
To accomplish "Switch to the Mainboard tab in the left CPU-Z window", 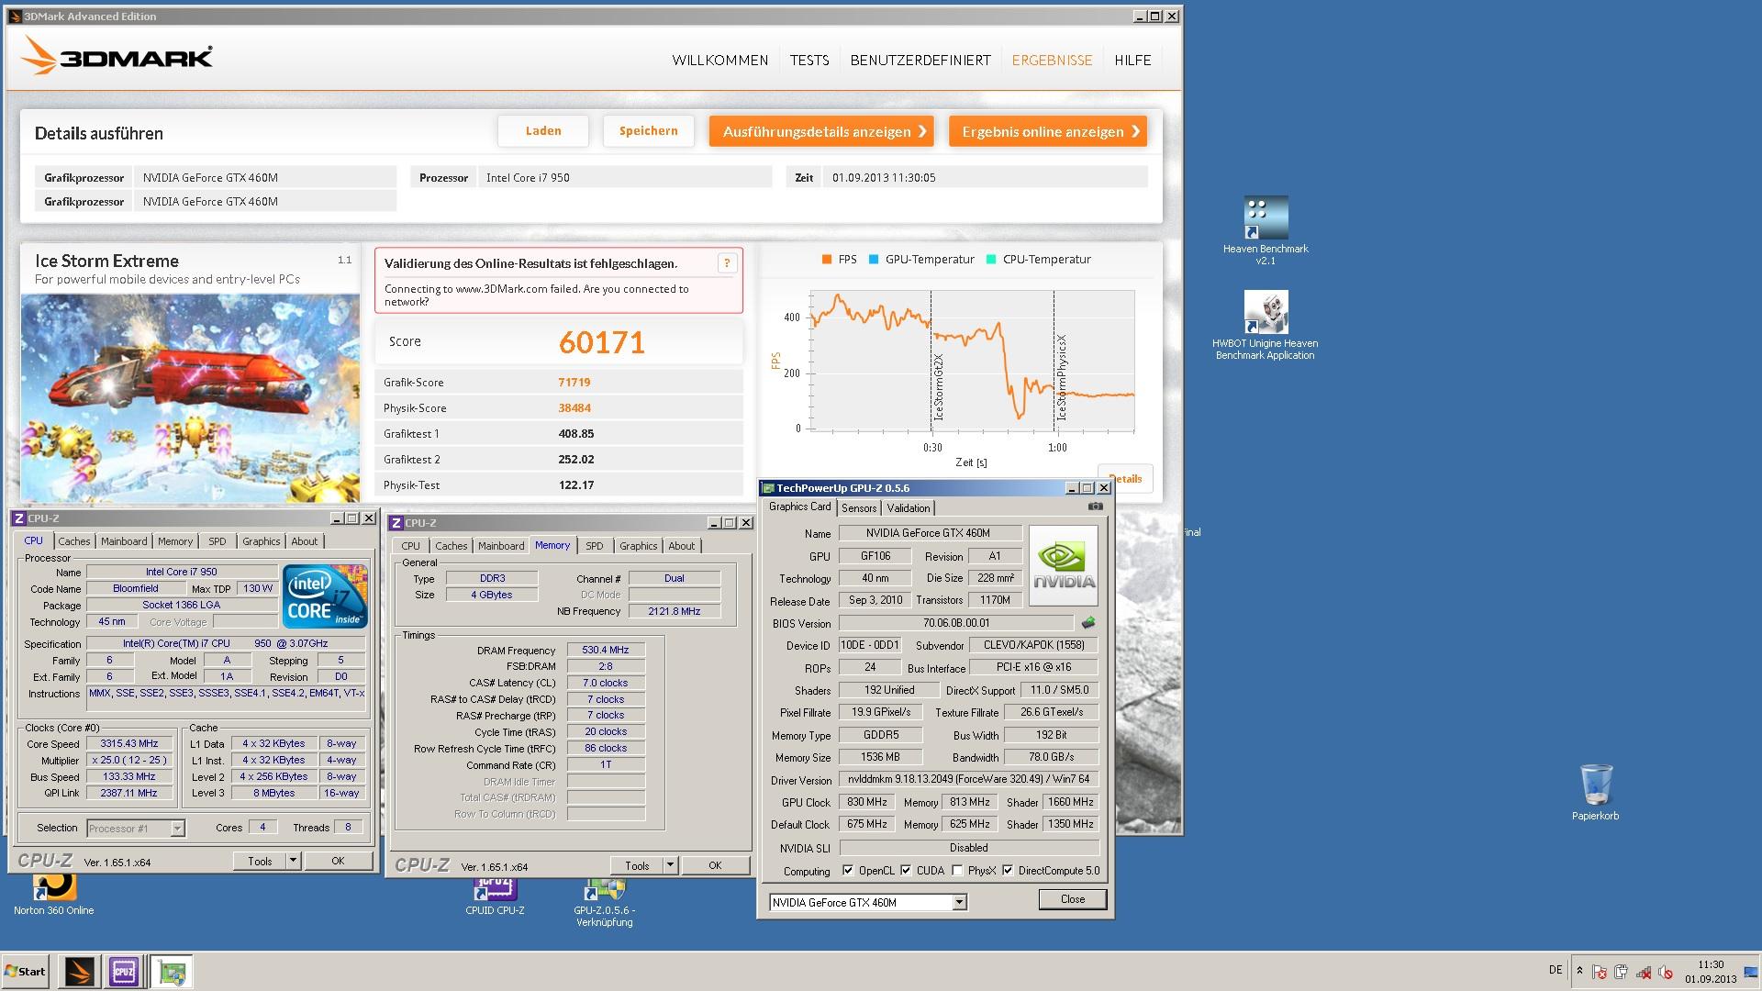I will point(124,541).
